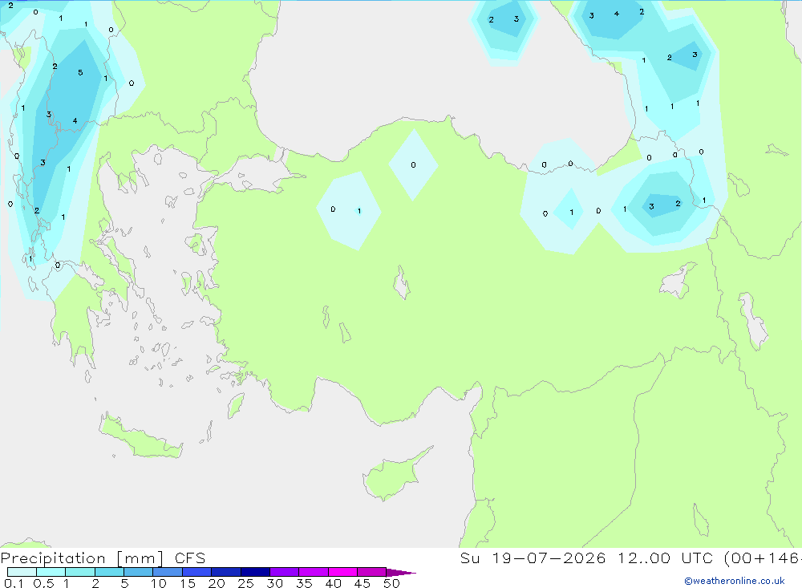Screen dimensions: 802x588
Task: Click the 'Su 19-07-2026 12..00 UTC' date label
Action: coord(588,558)
